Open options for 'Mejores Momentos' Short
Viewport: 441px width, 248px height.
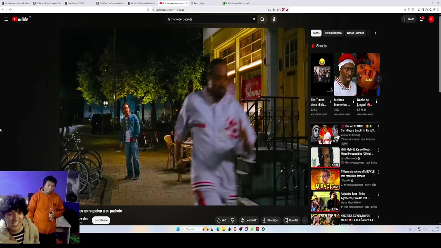[353, 101]
